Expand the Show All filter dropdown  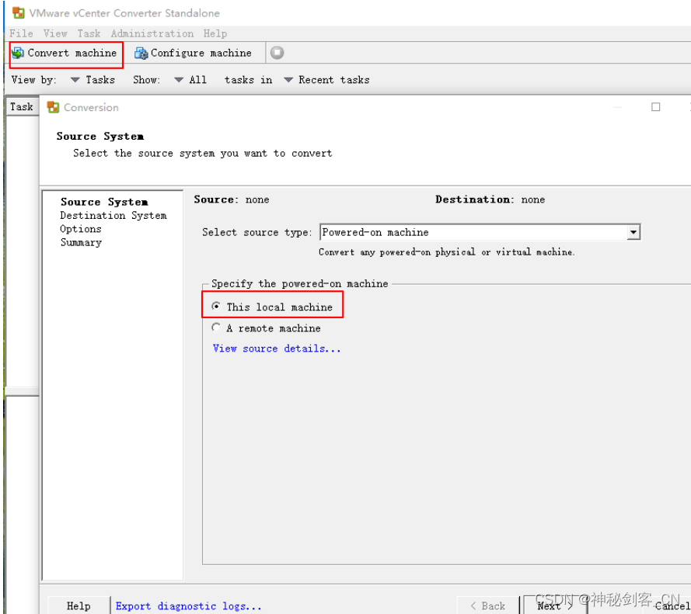click(190, 80)
